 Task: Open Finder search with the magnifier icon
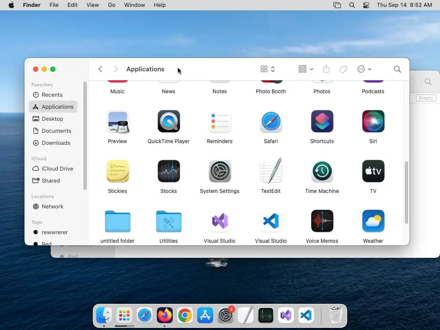397,69
